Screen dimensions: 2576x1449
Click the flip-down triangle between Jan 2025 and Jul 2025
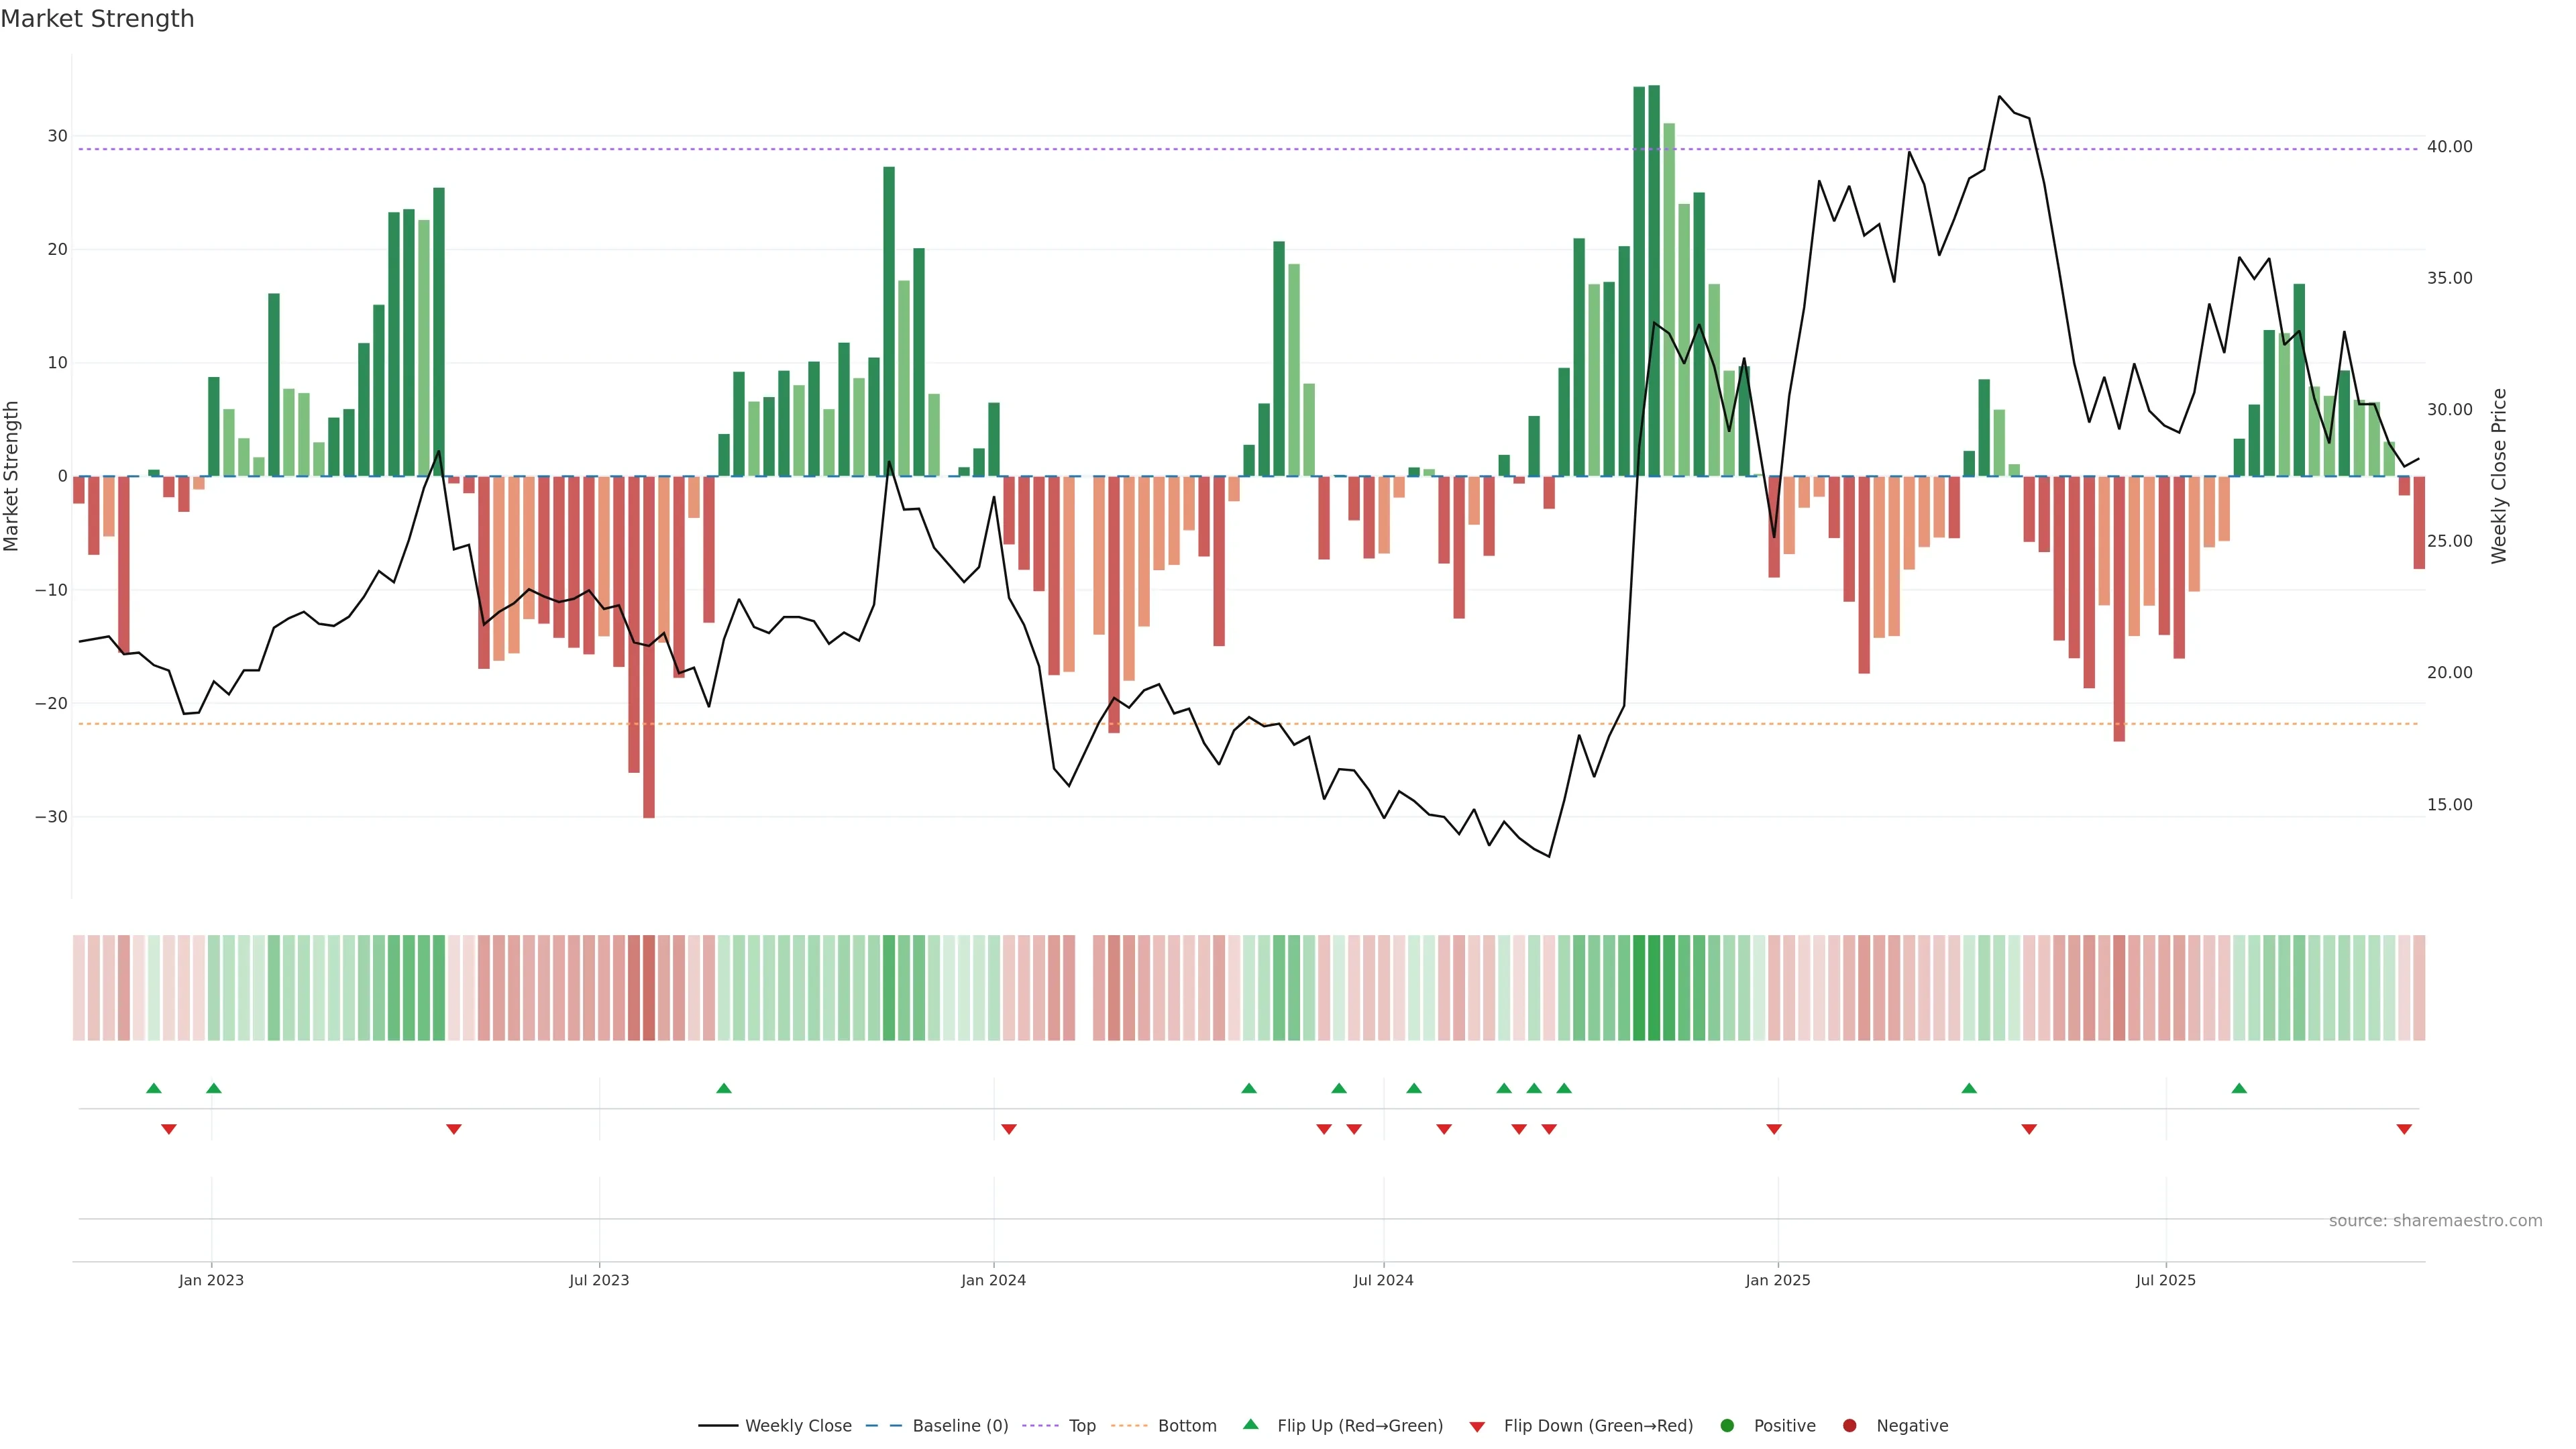coord(2029,1129)
